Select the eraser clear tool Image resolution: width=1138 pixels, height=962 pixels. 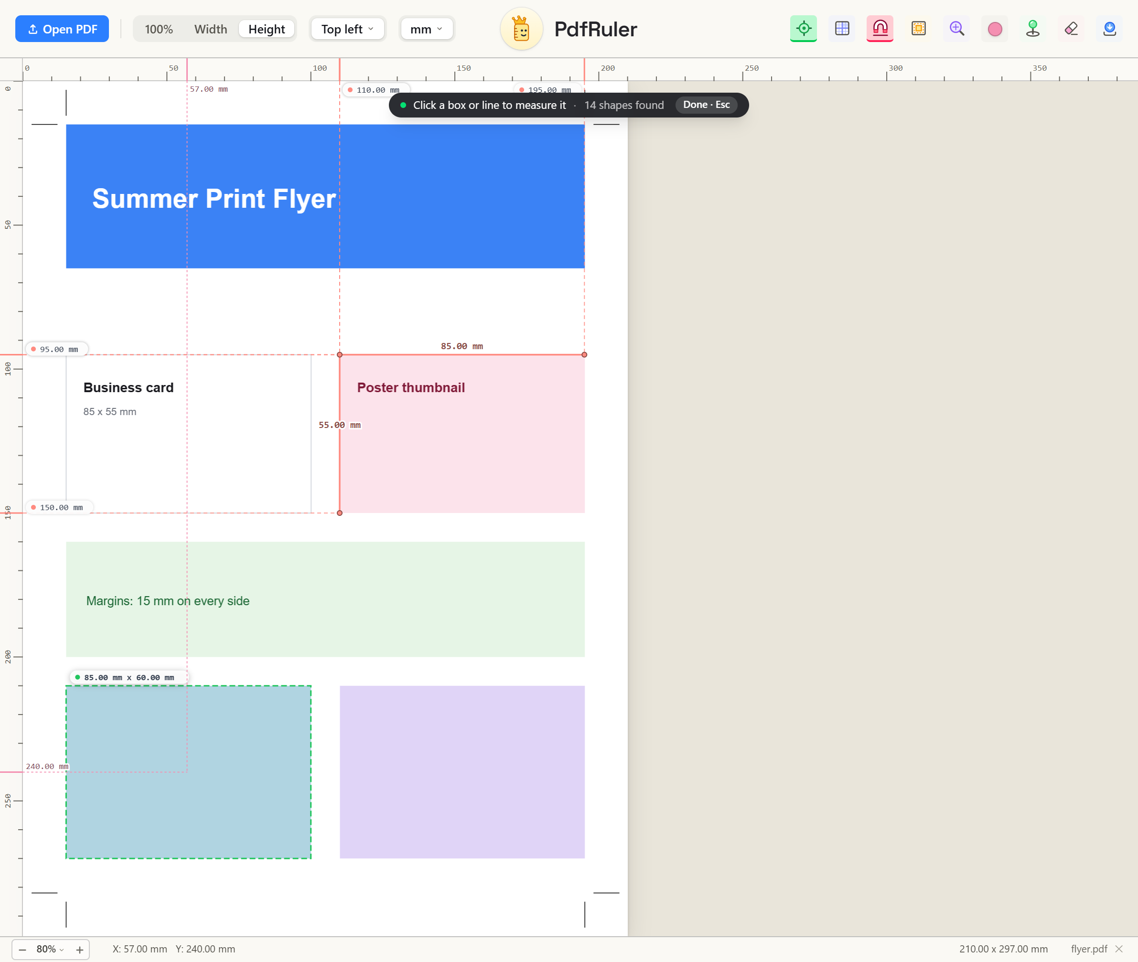point(1071,28)
